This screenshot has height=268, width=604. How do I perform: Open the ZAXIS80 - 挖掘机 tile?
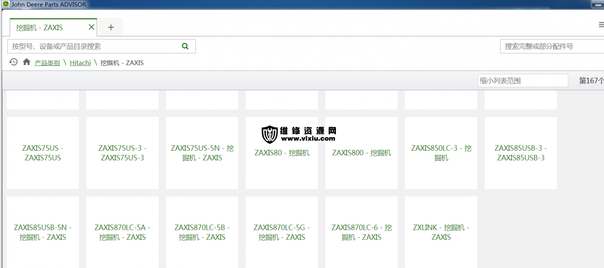pyautogui.click(x=282, y=153)
